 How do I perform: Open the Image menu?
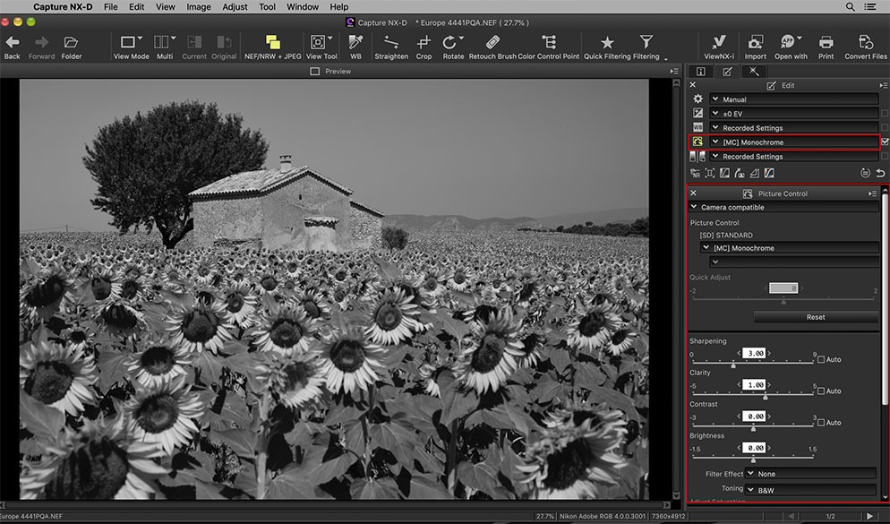199,7
